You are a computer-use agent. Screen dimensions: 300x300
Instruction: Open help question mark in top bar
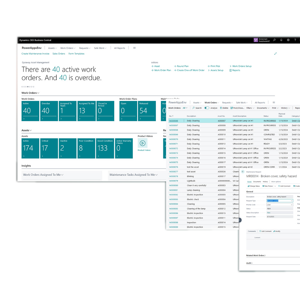click(x=295, y=40)
